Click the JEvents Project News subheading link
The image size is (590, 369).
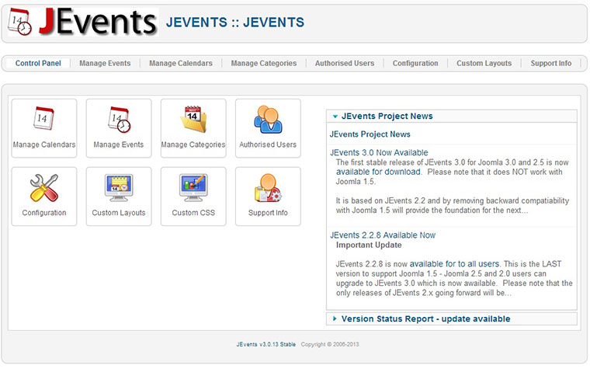click(370, 134)
